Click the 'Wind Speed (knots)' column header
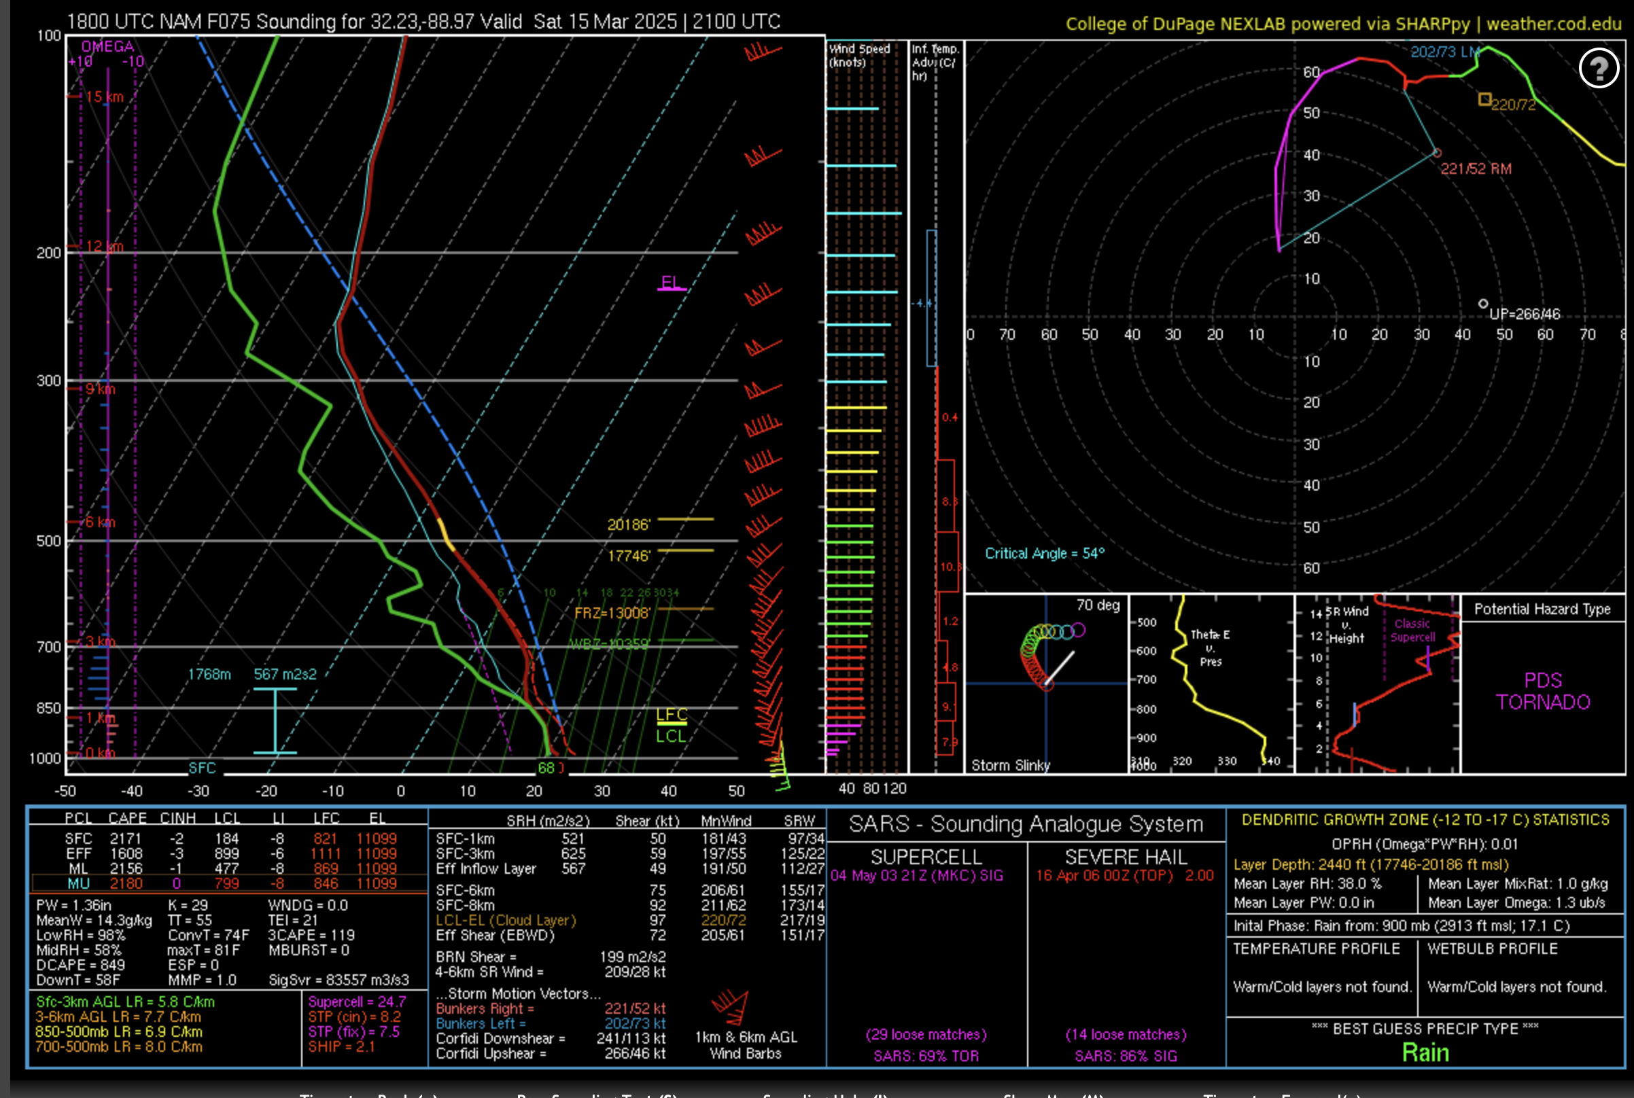The height and width of the screenshot is (1098, 1634). (859, 55)
